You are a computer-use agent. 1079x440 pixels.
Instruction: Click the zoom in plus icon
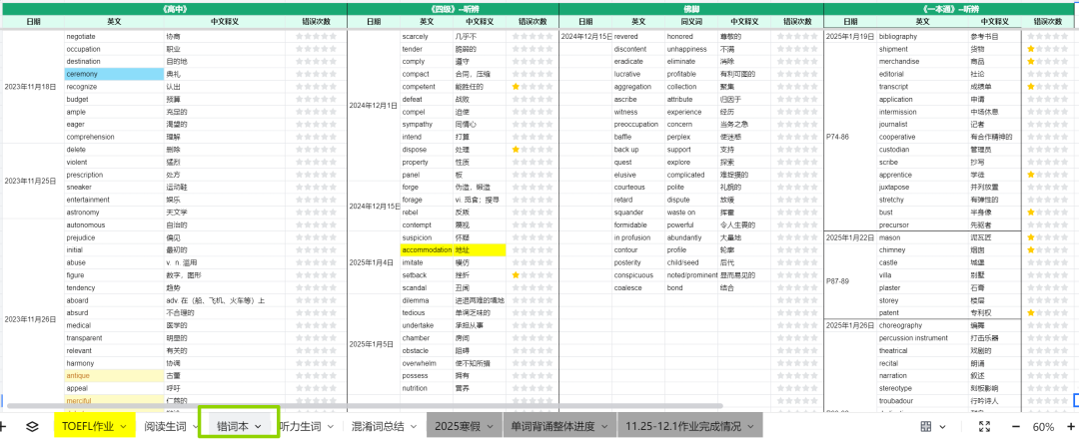1074,426
